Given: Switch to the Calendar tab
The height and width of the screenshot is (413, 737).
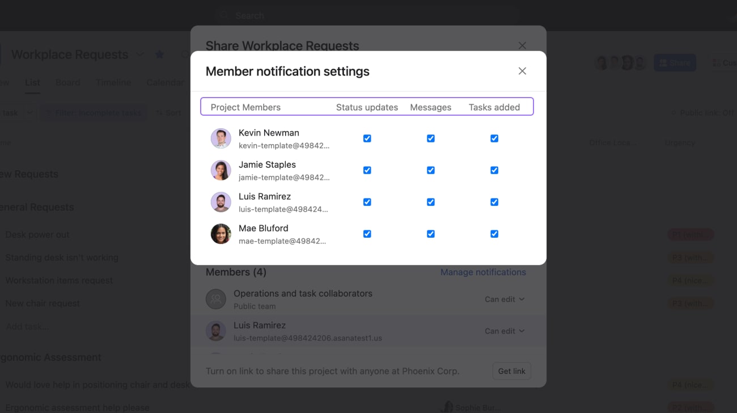Looking at the screenshot, I should pyautogui.click(x=165, y=82).
